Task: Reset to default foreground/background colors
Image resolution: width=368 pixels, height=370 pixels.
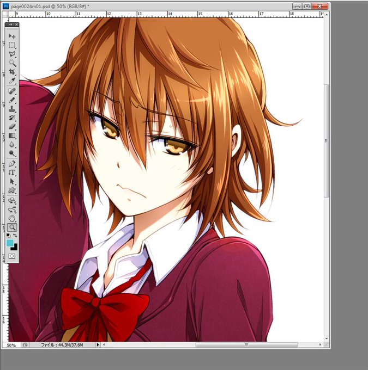Action: pyautogui.click(x=9, y=235)
